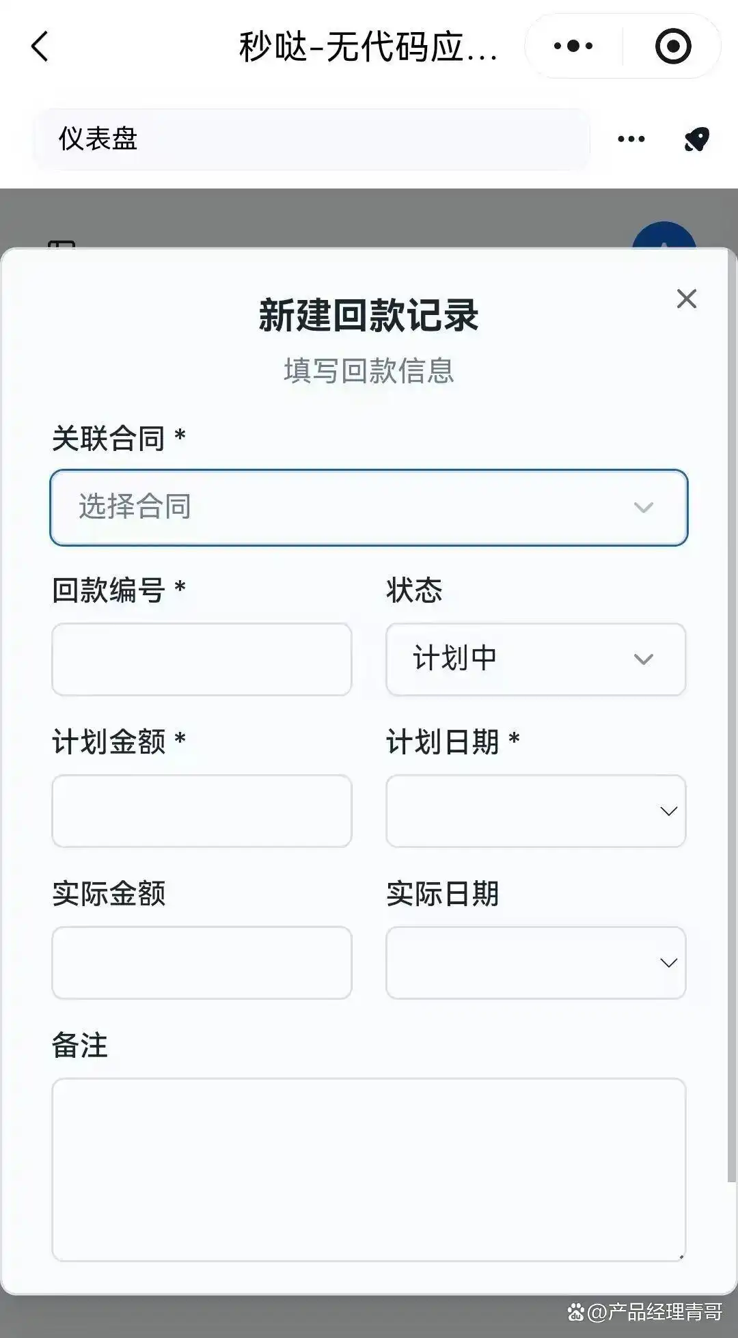Open the 实际日期 date picker
The image size is (738, 1338).
click(x=535, y=963)
